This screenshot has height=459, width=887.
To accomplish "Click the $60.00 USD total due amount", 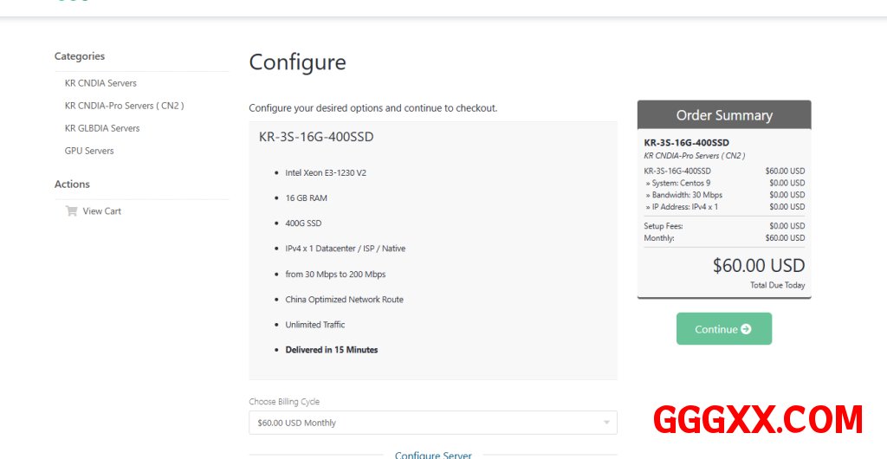I will tap(758, 266).
